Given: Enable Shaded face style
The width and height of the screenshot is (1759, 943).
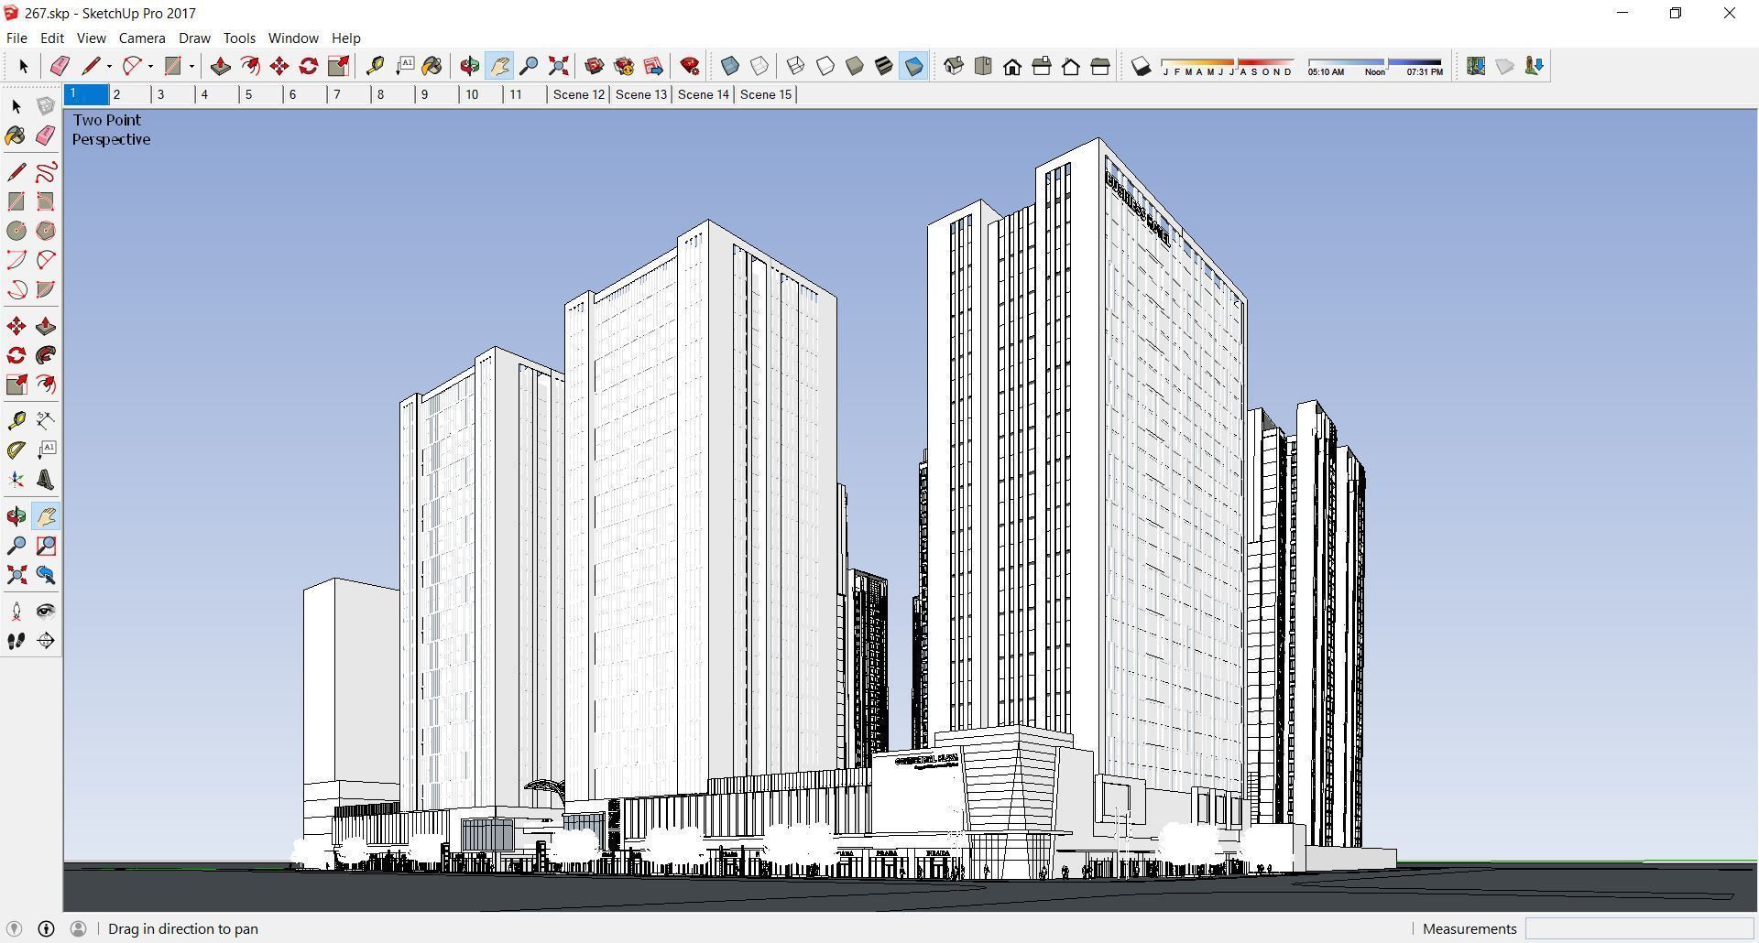Looking at the screenshot, I should (x=855, y=66).
